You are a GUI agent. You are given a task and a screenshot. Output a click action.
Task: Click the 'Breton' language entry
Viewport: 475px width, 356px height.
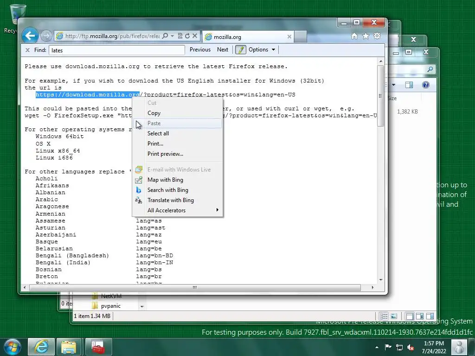pos(47,276)
